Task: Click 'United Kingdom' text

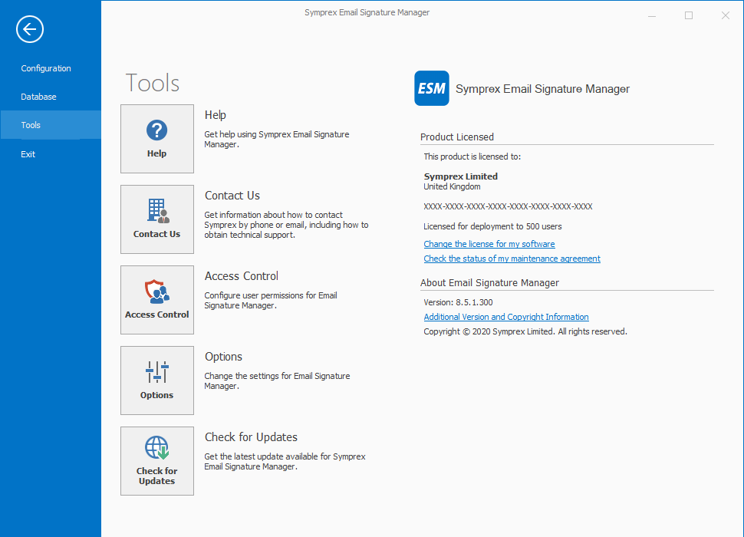Action: click(453, 186)
